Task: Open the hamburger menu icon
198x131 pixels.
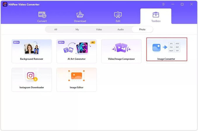Action: coord(164,4)
